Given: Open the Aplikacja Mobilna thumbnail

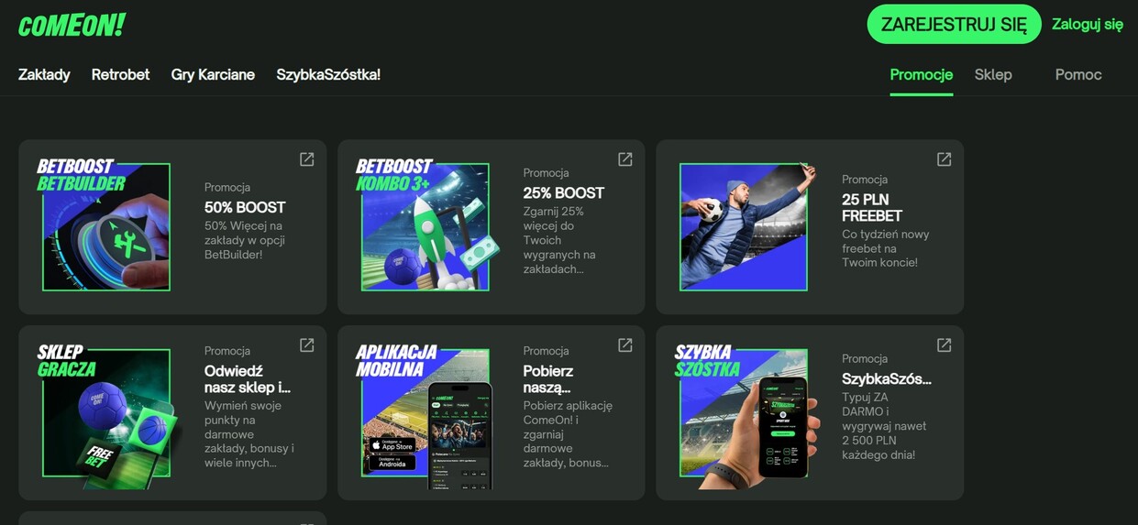Looking at the screenshot, I should click(x=425, y=417).
